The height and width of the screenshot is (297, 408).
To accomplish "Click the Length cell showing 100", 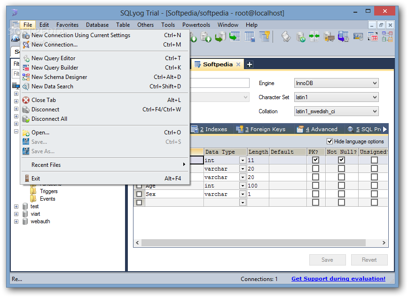I will (258, 186).
